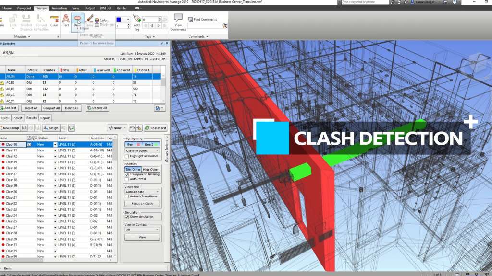Click the Re-run Test button

(x=155, y=128)
